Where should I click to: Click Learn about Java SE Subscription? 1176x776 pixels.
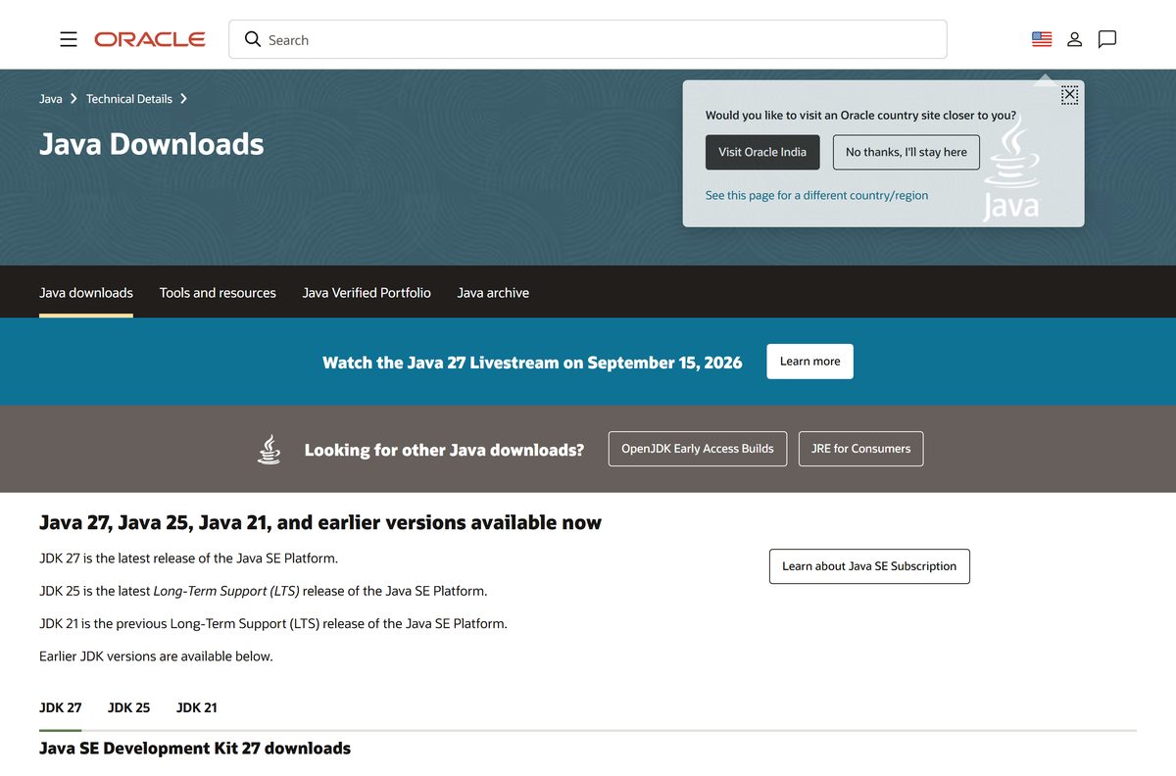(x=869, y=566)
